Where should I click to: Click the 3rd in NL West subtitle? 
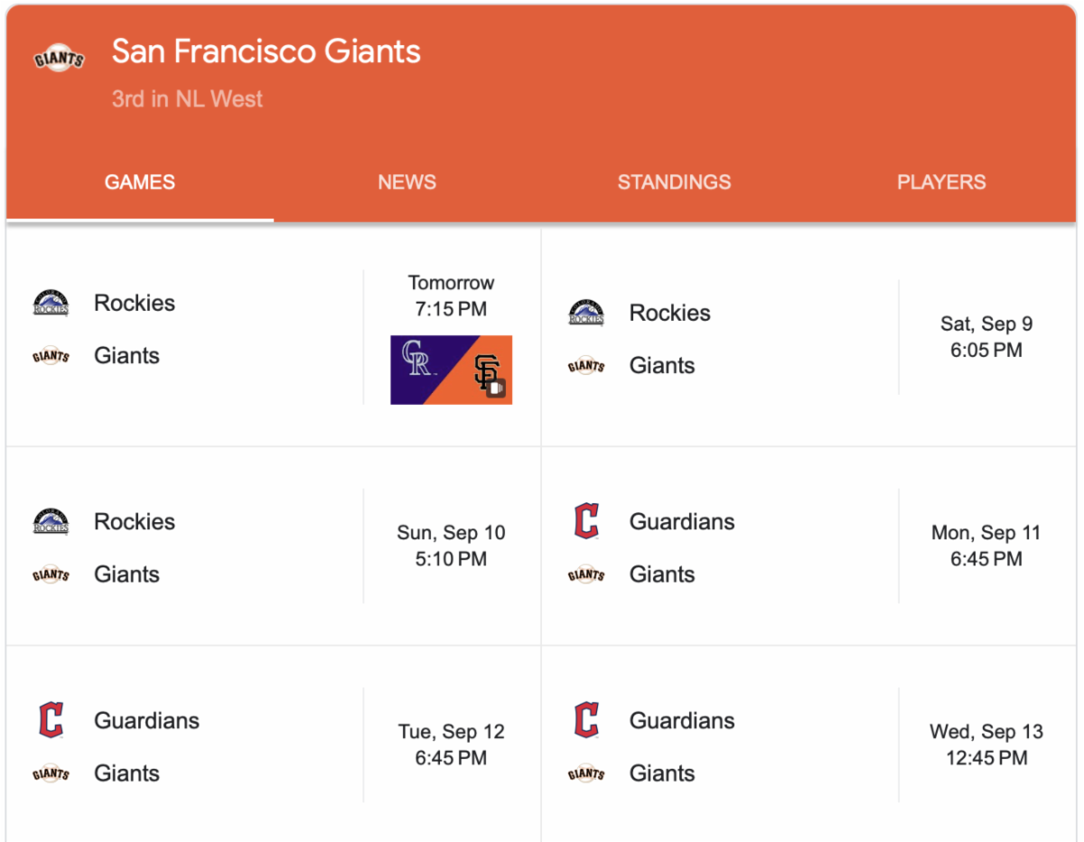pos(187,98)
